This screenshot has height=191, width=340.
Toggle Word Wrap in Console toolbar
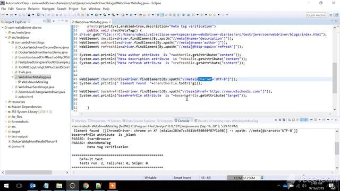pos(297,120)
